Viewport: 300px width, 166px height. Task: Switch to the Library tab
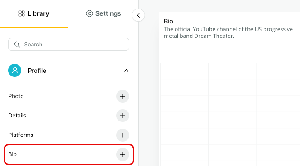(x=34, y=14)
